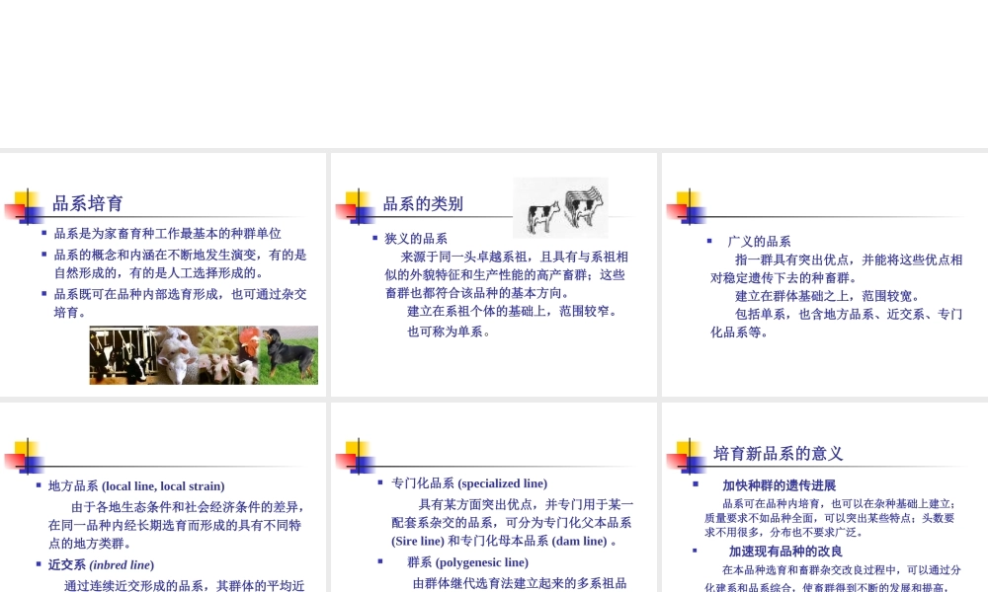Click the decorative logo above 品系的类别 title
The height and width of the screenshot is (592, 988).
point(356,205)
